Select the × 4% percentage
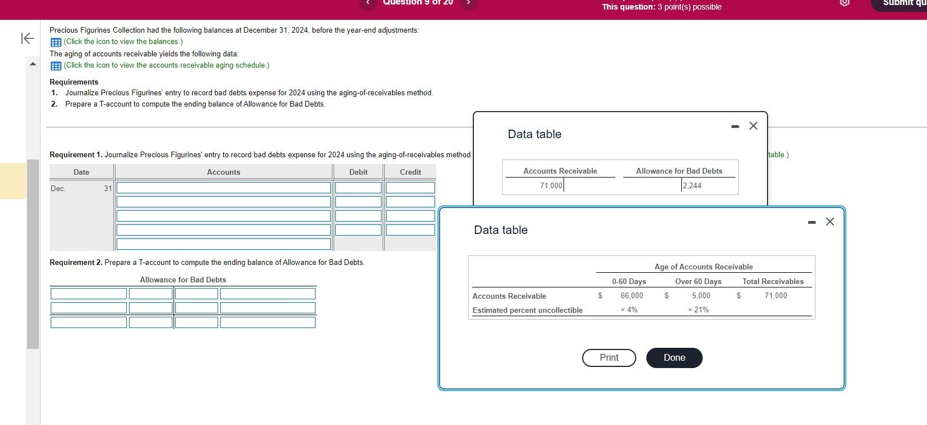 click(629, 309)
